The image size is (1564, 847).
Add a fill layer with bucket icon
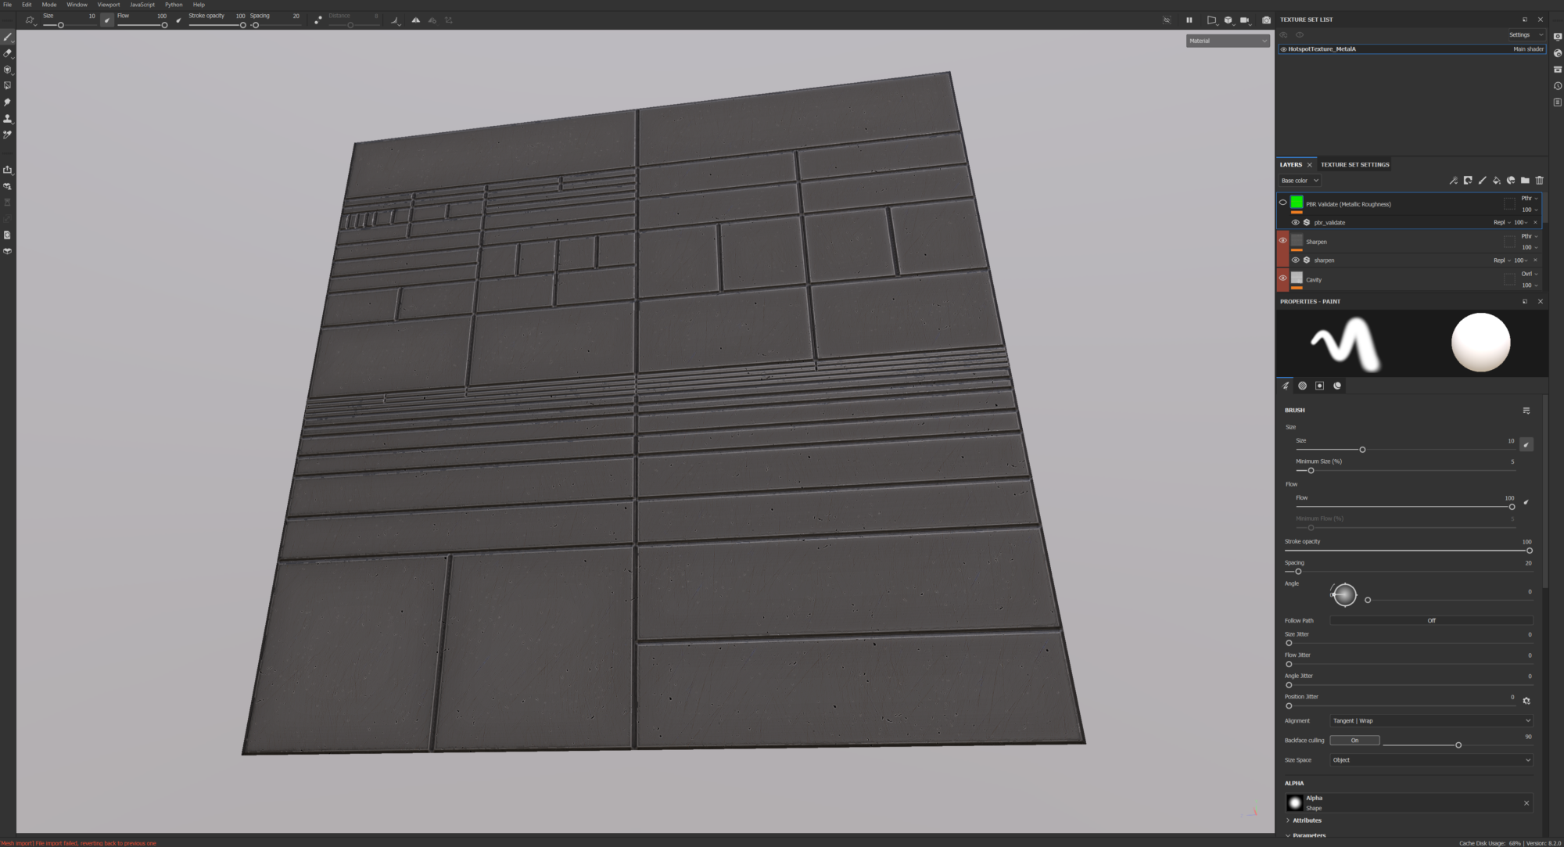[x=1496, y=181]
